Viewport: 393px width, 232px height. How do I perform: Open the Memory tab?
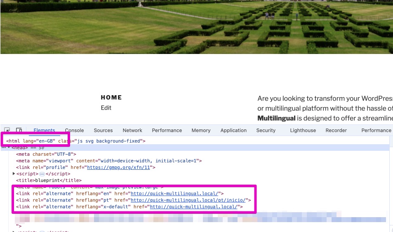point(201,130)
